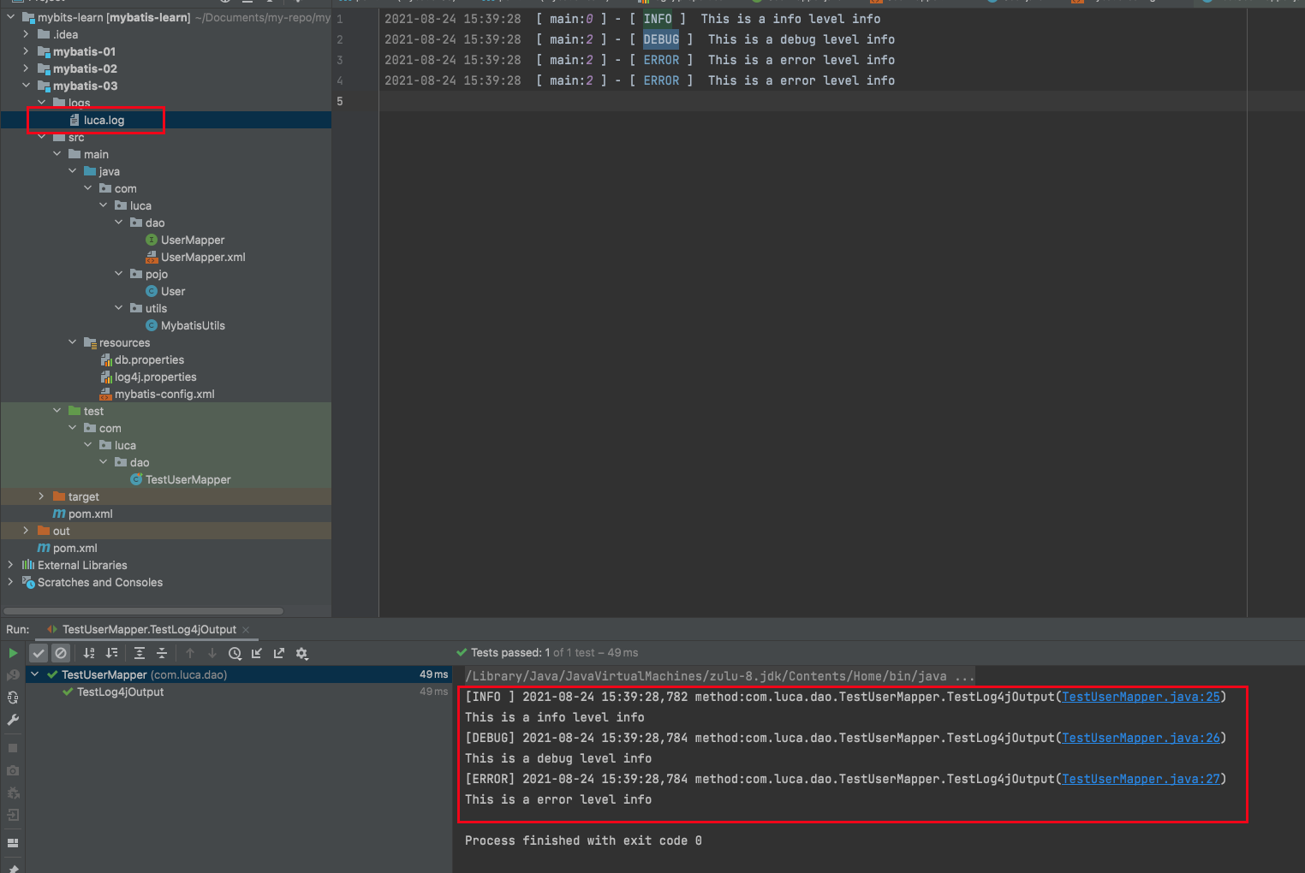Select the test folder in mybatis-03
1305x873 pixels.
coord(93,411)
